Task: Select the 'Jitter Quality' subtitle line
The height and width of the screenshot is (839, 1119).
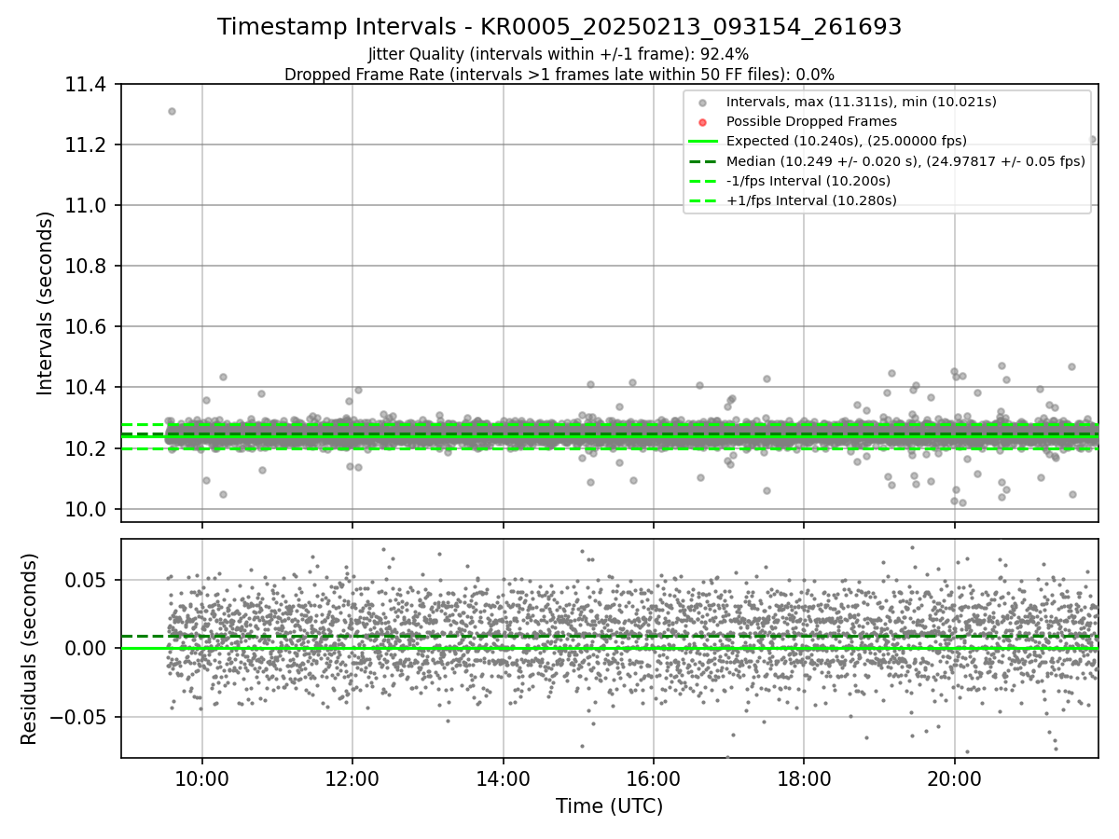Action: point(559,54)
